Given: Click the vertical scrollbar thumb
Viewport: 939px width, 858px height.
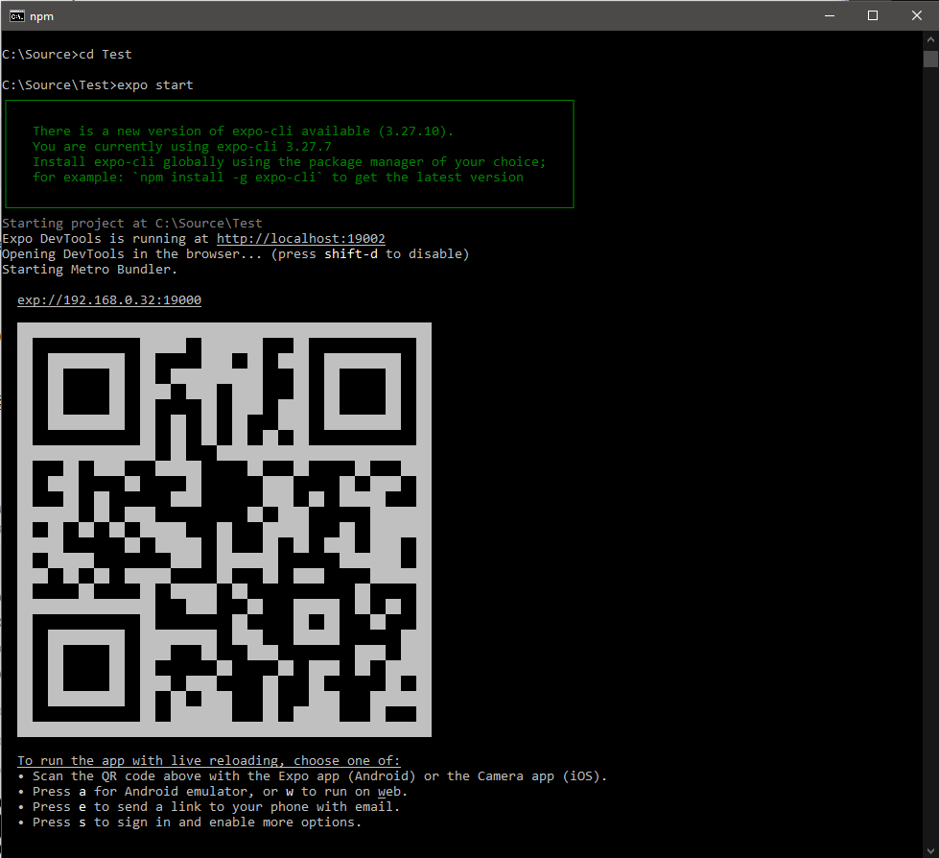Looking at the screenshot, I should [x=930, y=59].
